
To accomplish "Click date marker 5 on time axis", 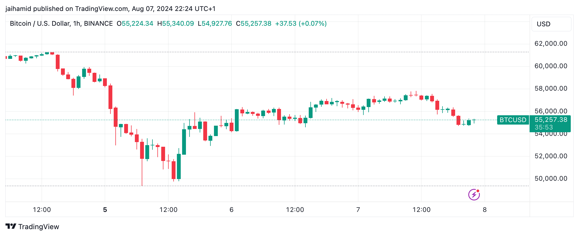I will coord(105,210).
